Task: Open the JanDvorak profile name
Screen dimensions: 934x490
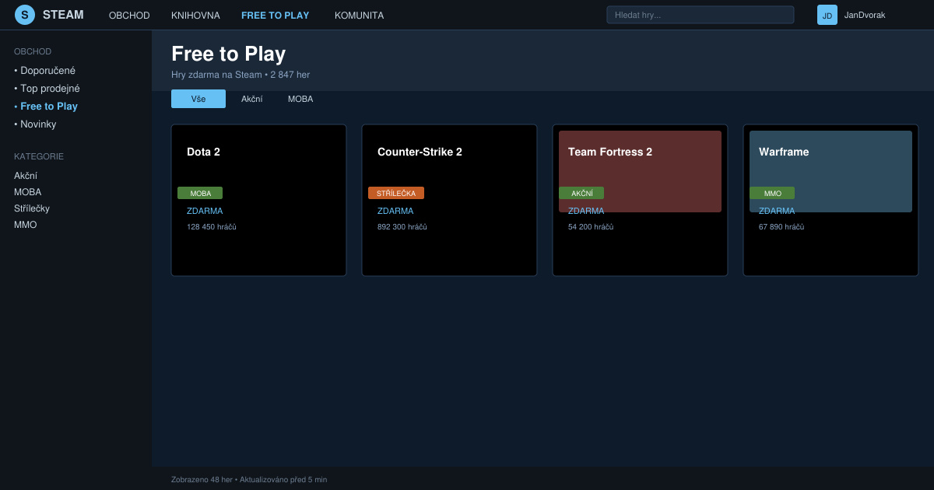Action: 865,15
